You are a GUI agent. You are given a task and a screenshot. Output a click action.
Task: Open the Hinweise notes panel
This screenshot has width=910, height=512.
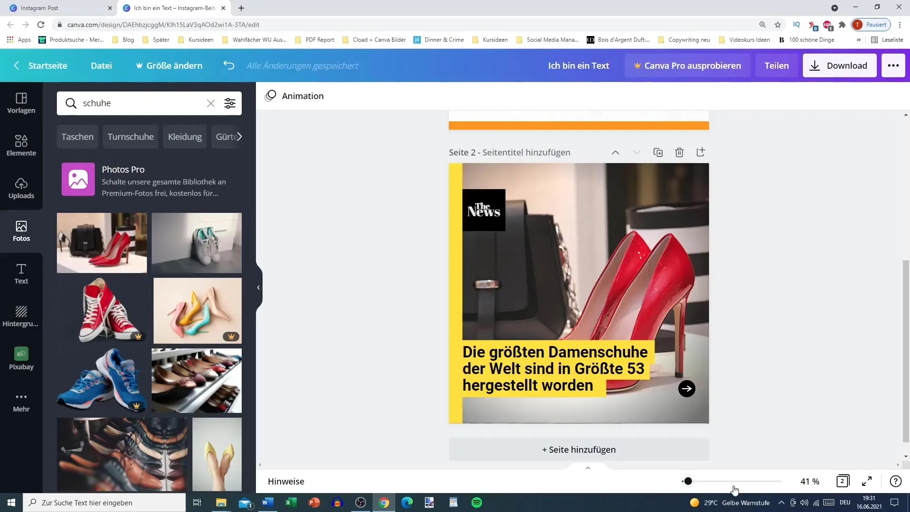pos(286,481)
